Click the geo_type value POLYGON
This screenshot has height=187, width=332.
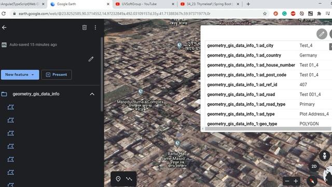point(309,124)
